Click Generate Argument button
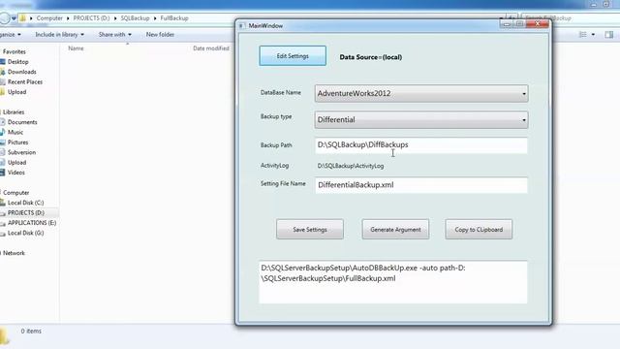Image resolution: width=620 pixels, height=349 pixels. coord(395,230)
